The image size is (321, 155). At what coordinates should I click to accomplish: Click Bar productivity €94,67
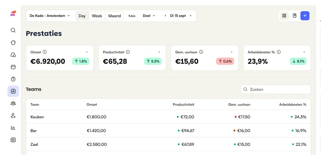point(188,131)
